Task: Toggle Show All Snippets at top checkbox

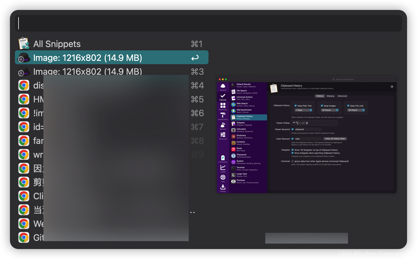Action: coord(293,150)
